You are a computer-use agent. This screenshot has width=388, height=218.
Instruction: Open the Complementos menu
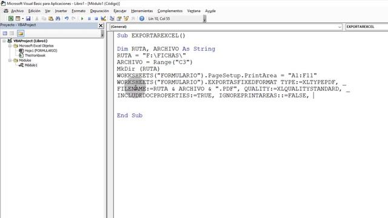tap(170, 11)
